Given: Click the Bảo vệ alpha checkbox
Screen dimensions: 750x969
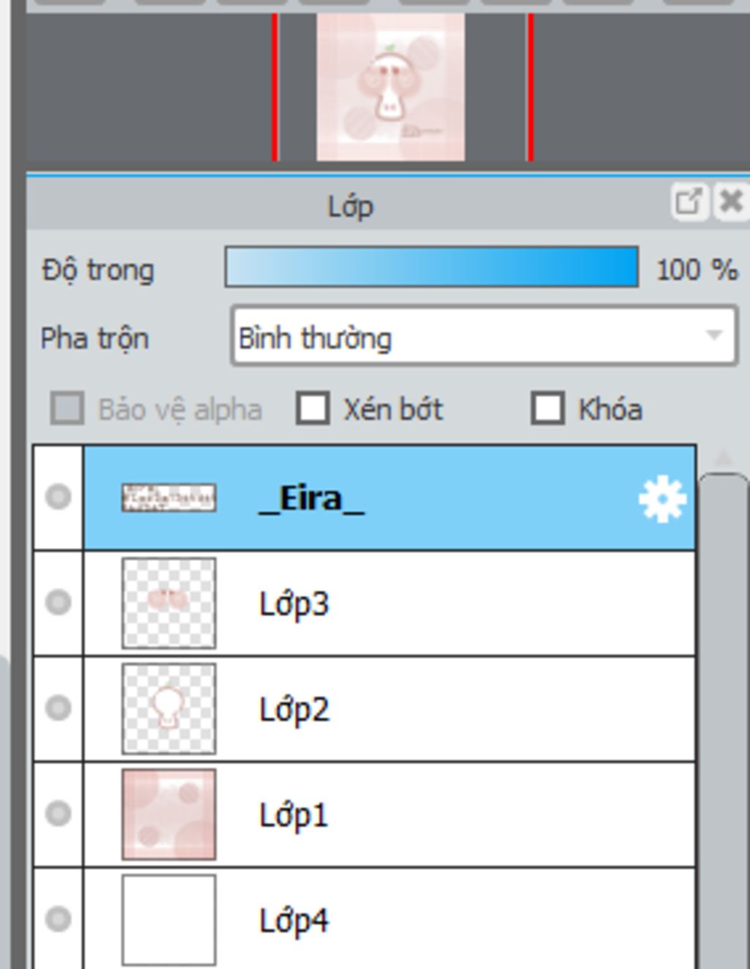Looking at the screenshot, I should pos(67,409).
